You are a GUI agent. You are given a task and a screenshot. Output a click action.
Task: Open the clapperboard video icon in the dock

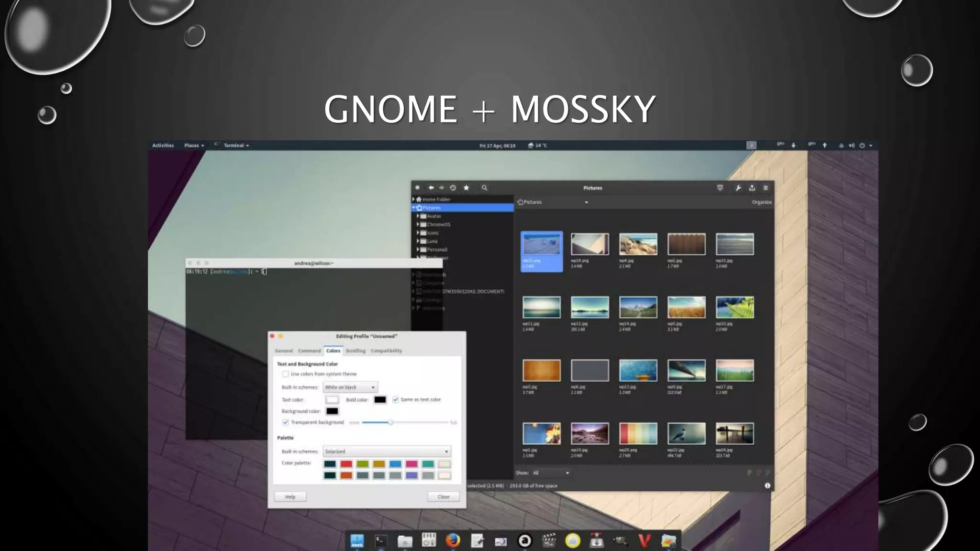coord(549,540)
